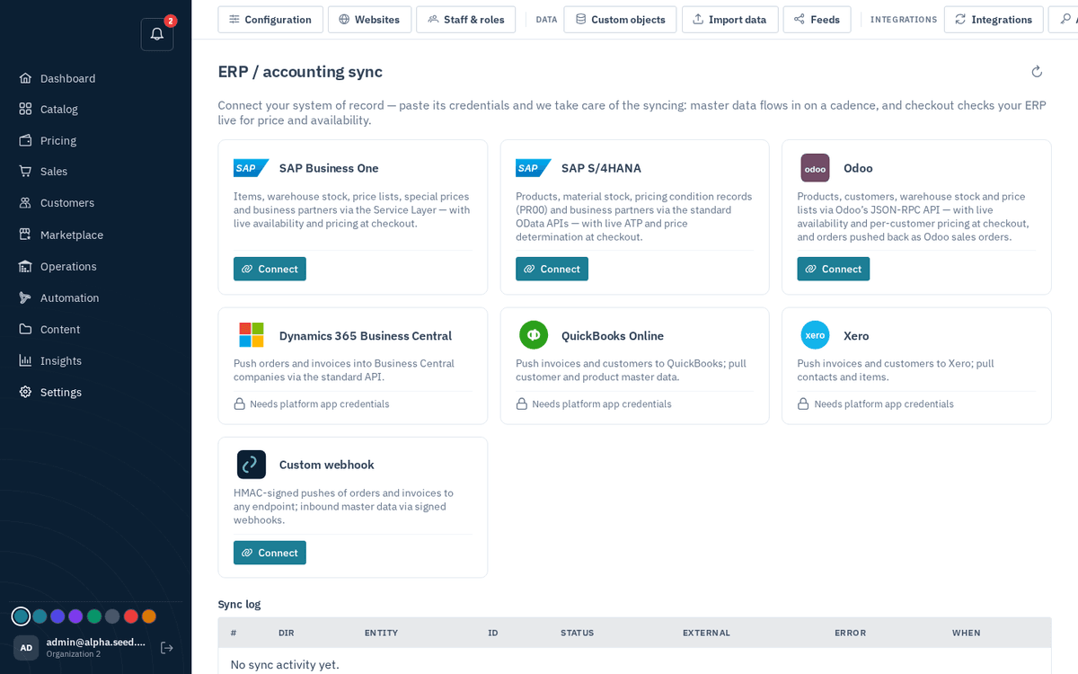Click the Dashboard home icon in sidebar
The height and width of the screenshot is (674, 1078).
[25, 78]
